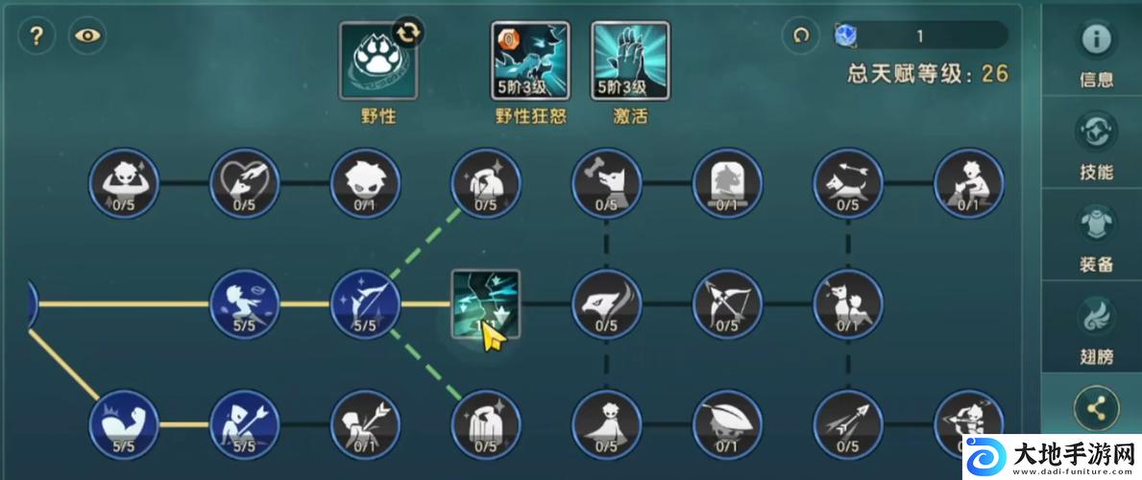
Task: Select the leaf talent node
Action: [727, 424]
